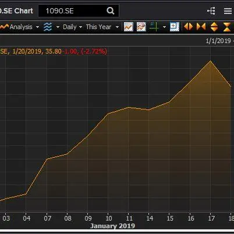Image resolution: width=234 pixels, height=234 pixels.
Task: Click the zoom area icon
Action: [175, 27]
